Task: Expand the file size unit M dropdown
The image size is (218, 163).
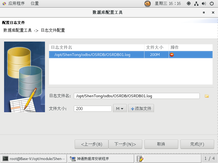Action: [x=120, y=109]
